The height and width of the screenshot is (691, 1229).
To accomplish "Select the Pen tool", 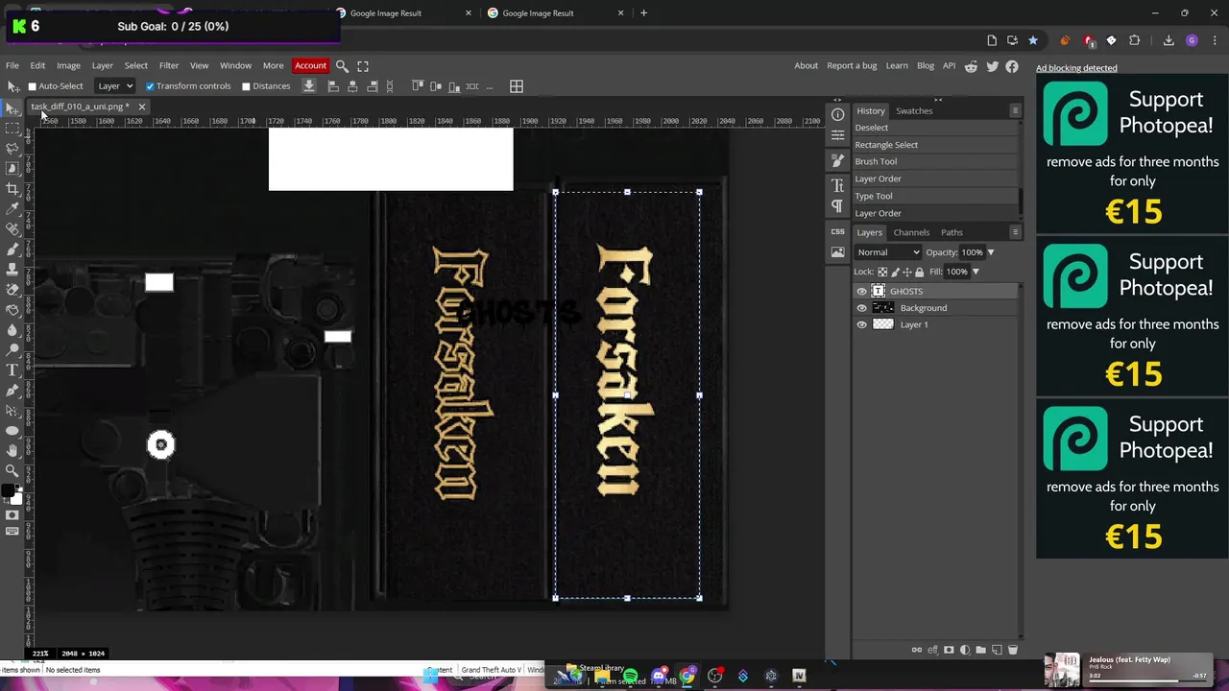I will 12,391.
